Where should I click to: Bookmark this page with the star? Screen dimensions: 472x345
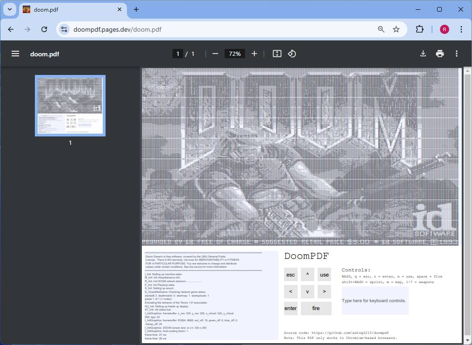tap(396, 29)
